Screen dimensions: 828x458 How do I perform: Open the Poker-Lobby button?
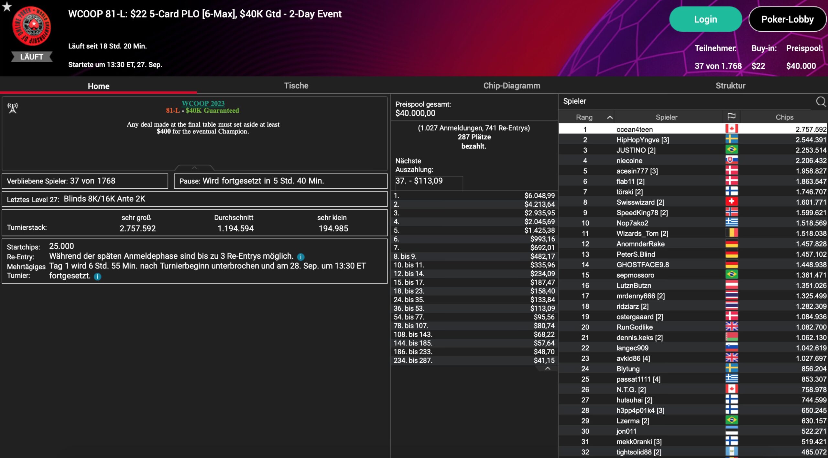(787, 19)
